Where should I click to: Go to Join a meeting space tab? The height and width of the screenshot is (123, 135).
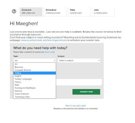point(103,12)
